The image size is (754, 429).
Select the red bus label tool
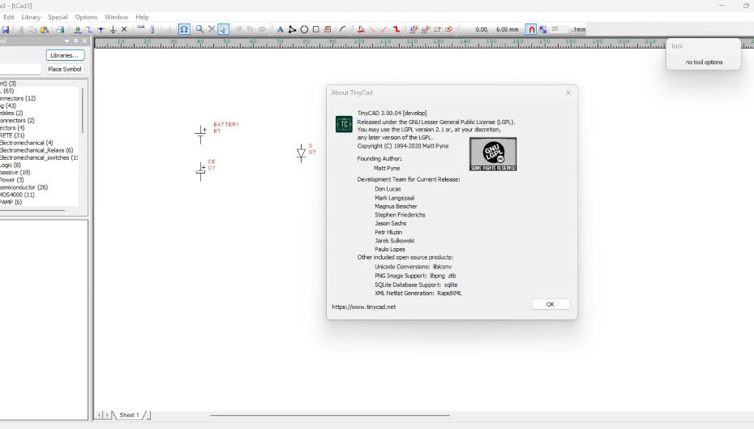(361, 29)
